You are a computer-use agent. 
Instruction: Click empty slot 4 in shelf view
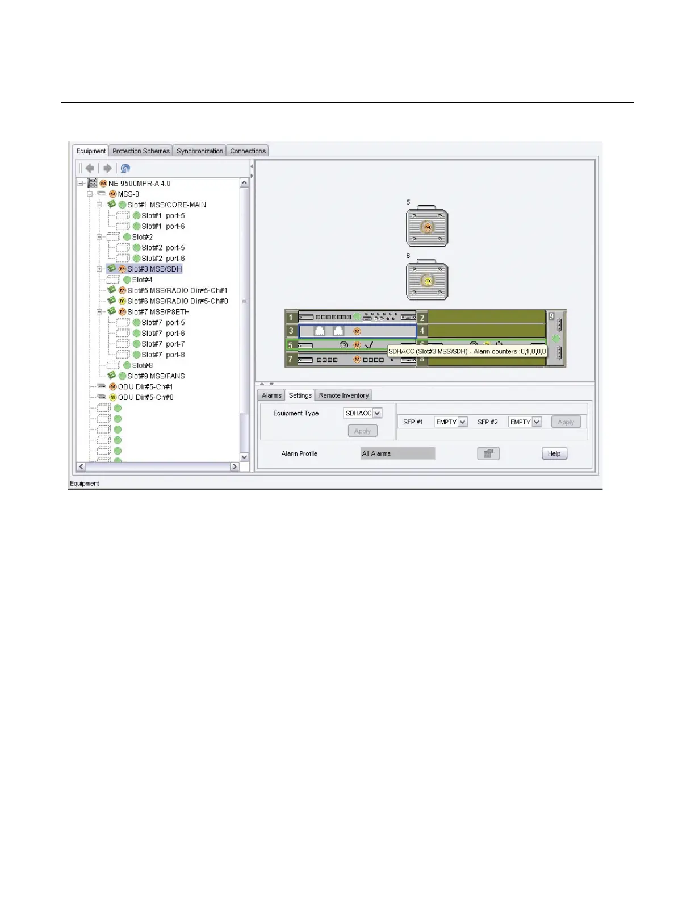tap(487, 331)
